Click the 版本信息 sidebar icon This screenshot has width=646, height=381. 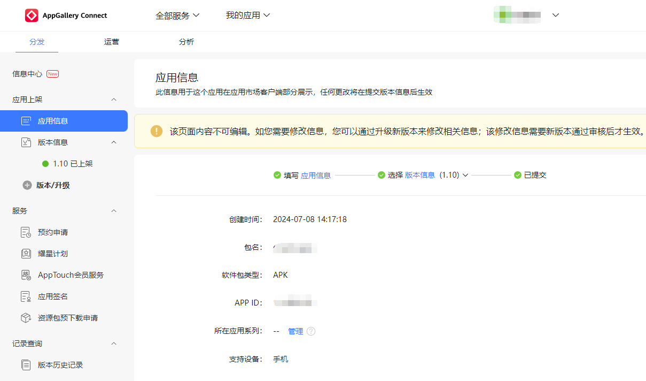click(26, 142)
